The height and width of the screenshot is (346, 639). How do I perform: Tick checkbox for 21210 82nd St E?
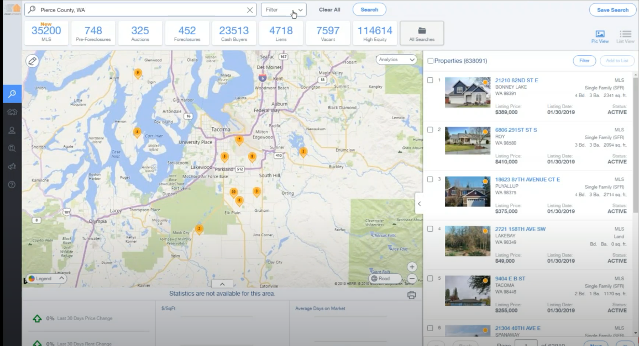(430, 81)
